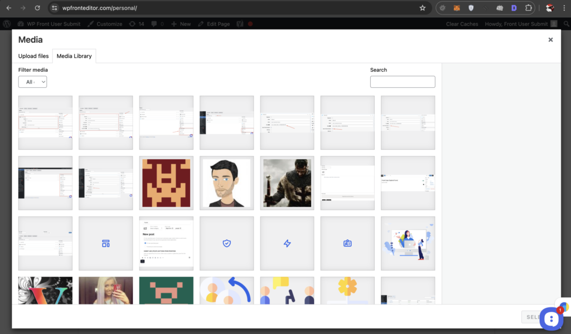Select the shield checkmark icon thumbnail
This screenshot has width=571, height=334.
(226, 243)
